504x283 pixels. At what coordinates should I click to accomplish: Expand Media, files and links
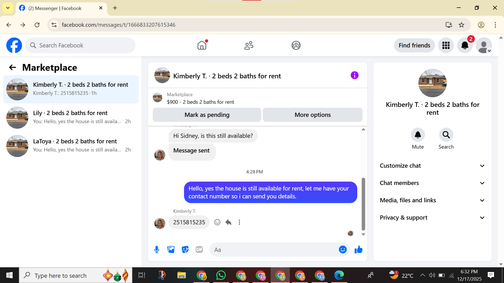coord(432,200)
